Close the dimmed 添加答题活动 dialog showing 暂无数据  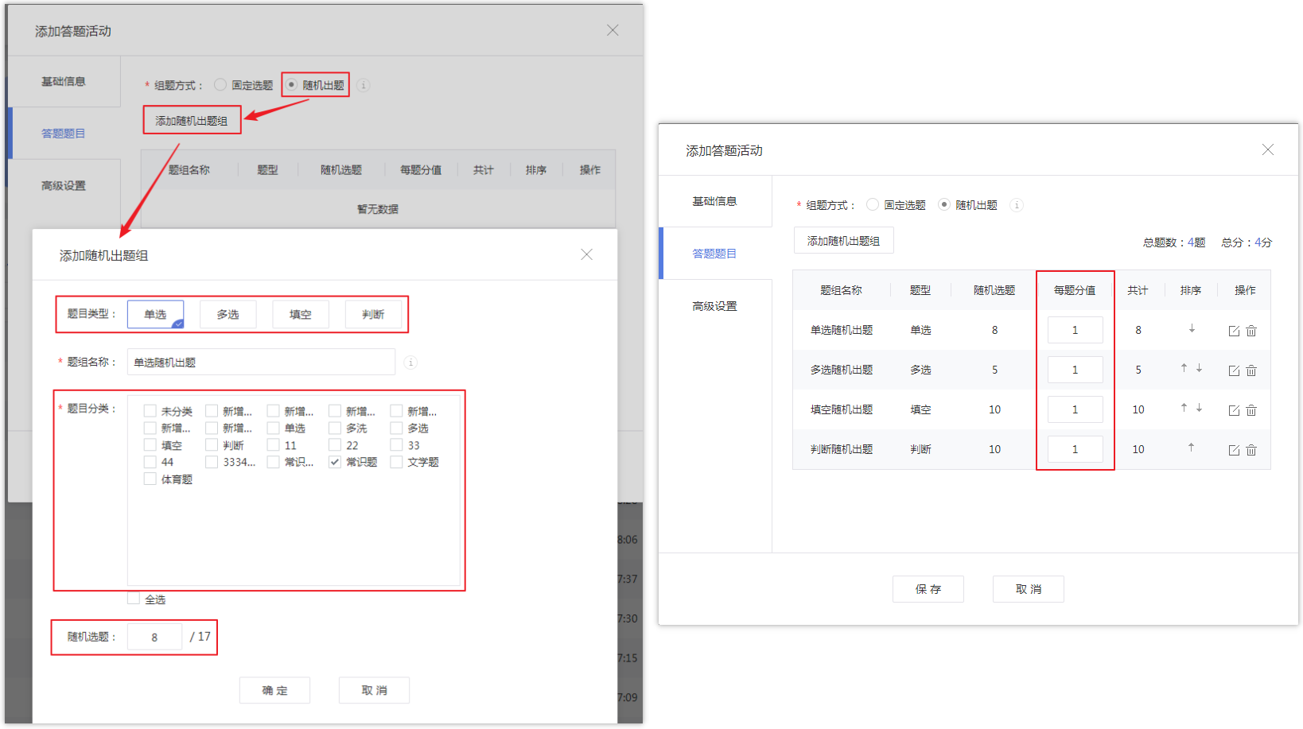point(613,30)
